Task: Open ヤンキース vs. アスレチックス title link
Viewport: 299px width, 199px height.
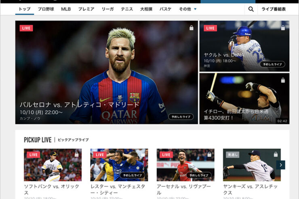Action: click(x=250, y=189)
